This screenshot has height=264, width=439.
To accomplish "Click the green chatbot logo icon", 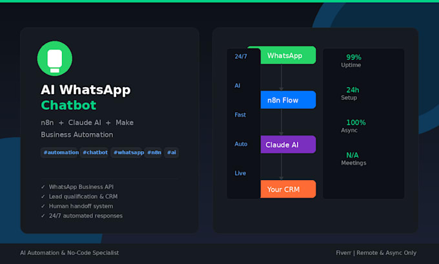I will 55,58.
